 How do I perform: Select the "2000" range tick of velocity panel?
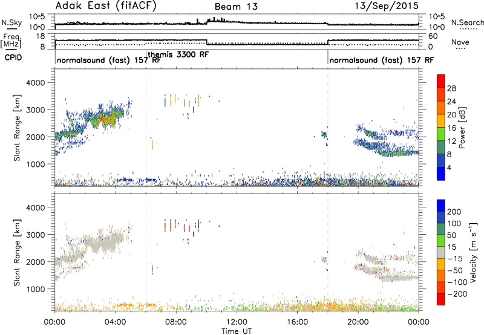coord(35,262)
